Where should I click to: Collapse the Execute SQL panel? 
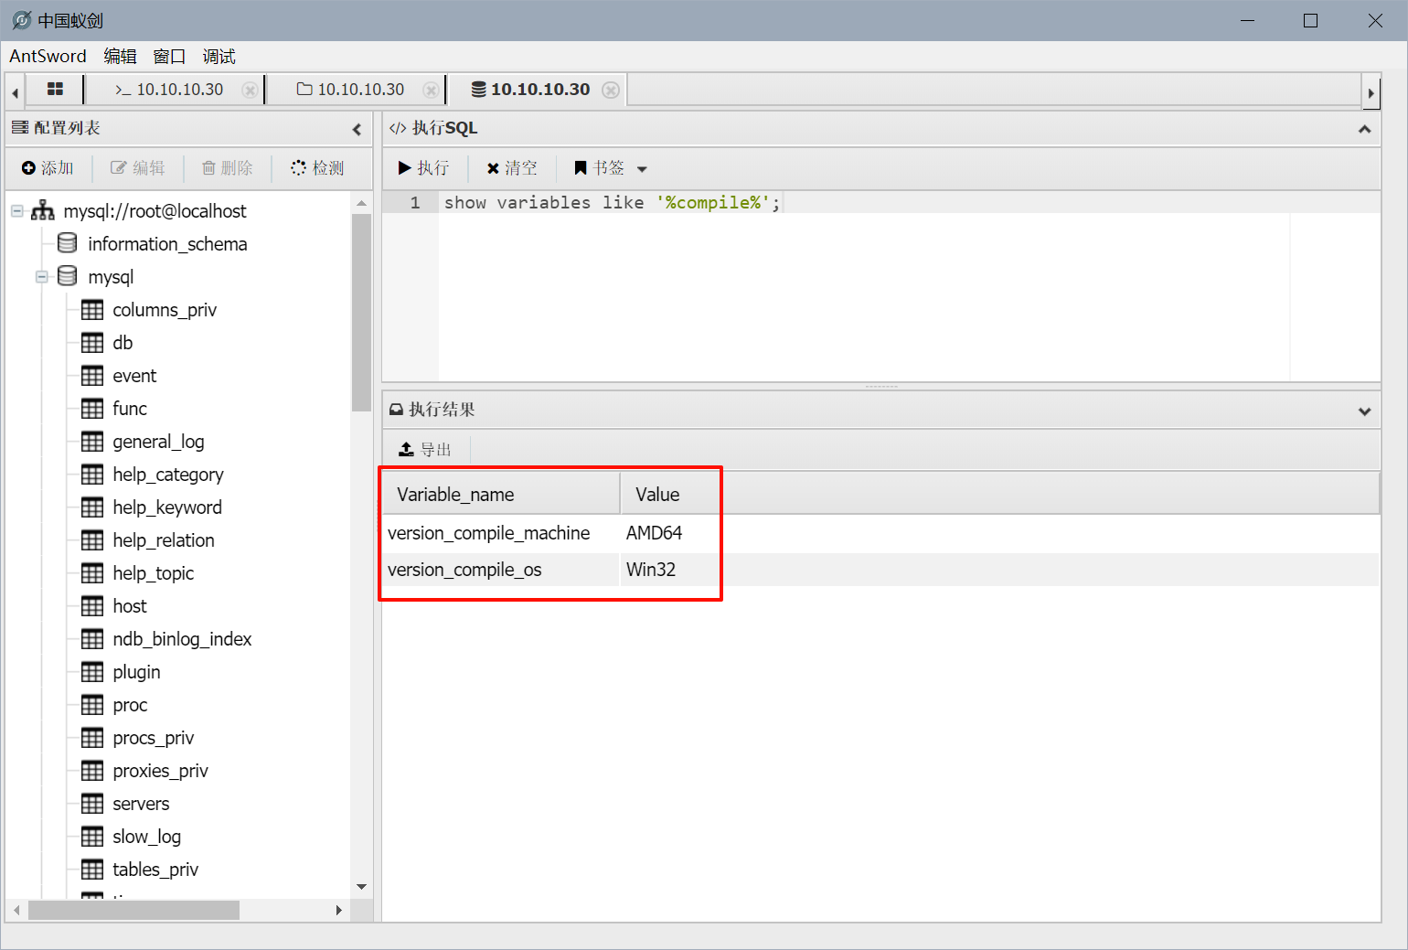pyautogui.click(x=1364, y=129)
